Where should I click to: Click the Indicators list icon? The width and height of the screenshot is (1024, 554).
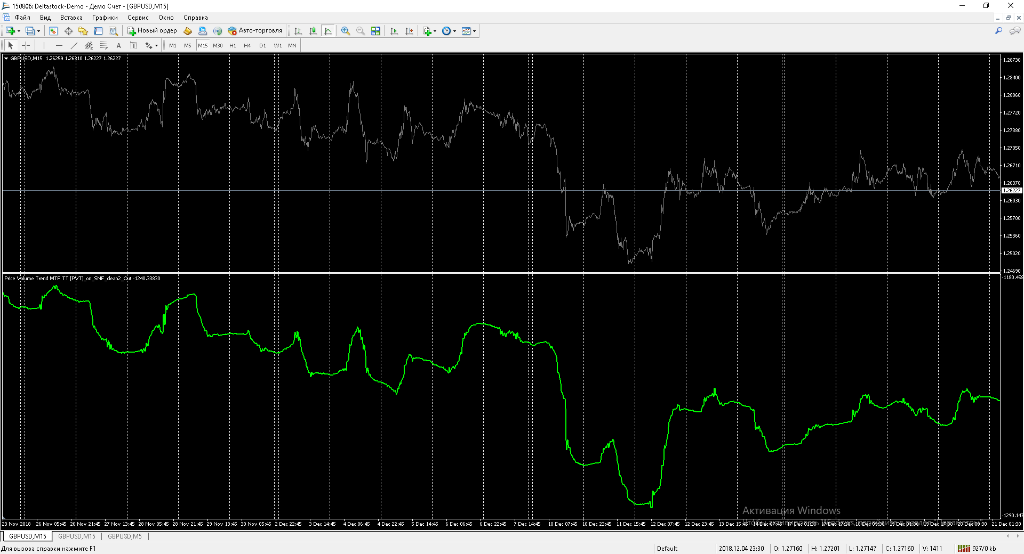[x=427, y=31]
